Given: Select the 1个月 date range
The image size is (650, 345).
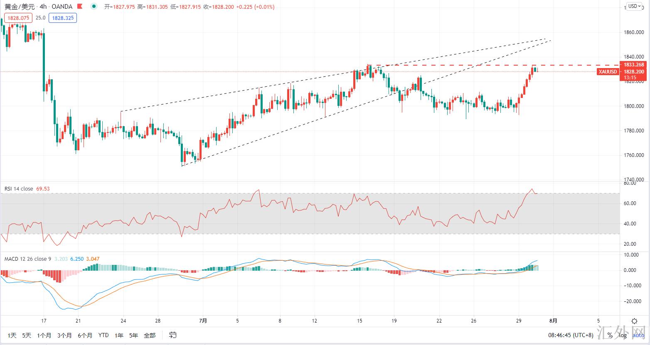Looking at the screenshot, I should coord(44,335).
